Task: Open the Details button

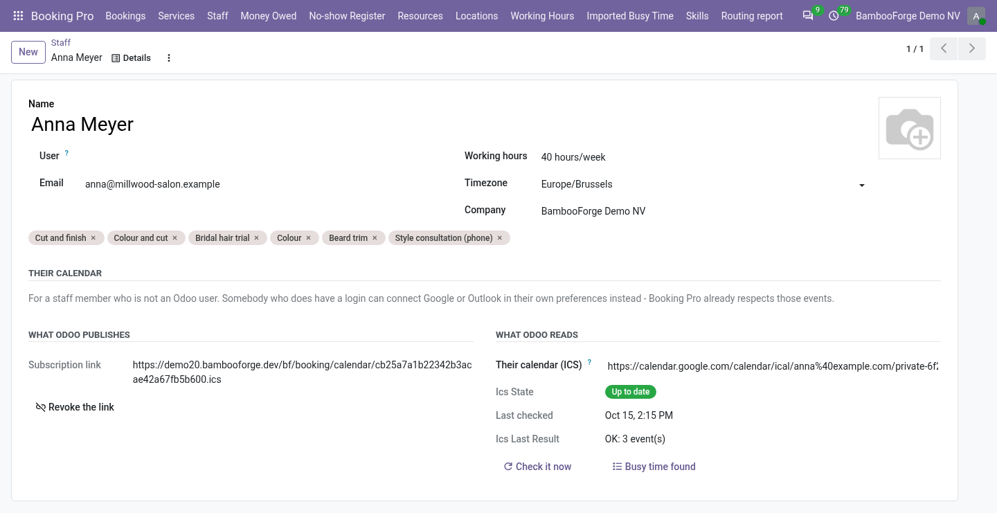Action: (131, 58)
